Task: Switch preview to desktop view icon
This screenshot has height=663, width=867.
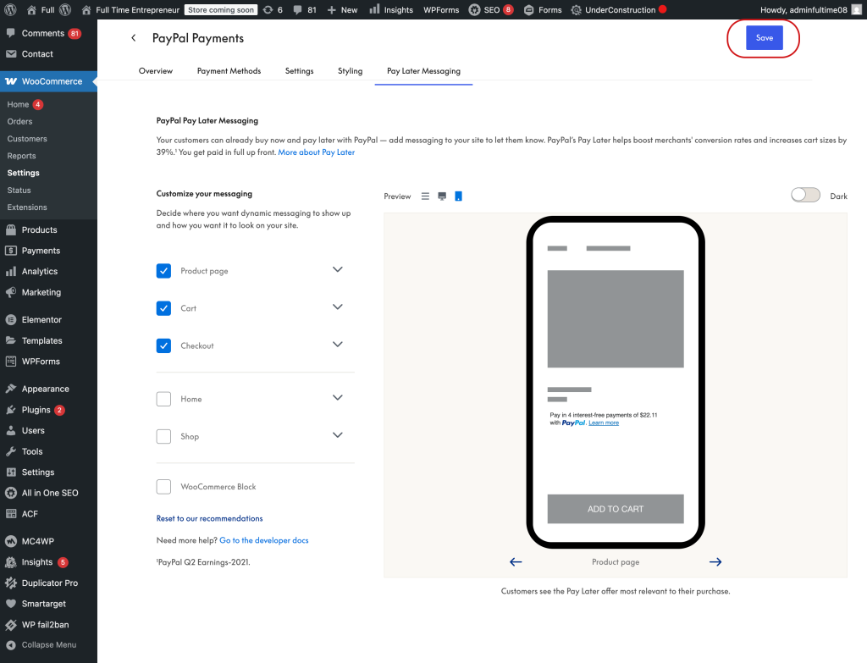Action: [442, 196]
